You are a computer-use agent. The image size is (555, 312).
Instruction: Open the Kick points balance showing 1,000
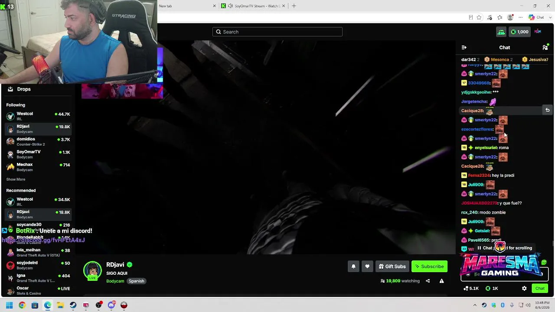click(519, 32)
